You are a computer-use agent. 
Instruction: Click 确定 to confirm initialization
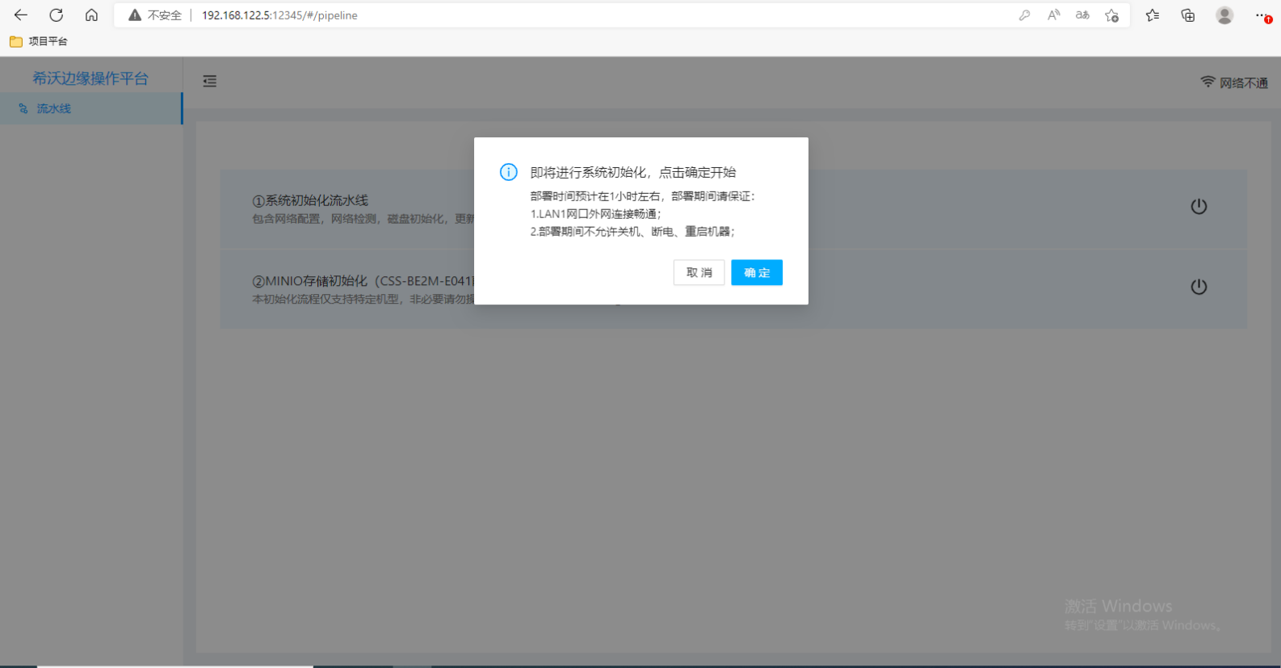757,273
